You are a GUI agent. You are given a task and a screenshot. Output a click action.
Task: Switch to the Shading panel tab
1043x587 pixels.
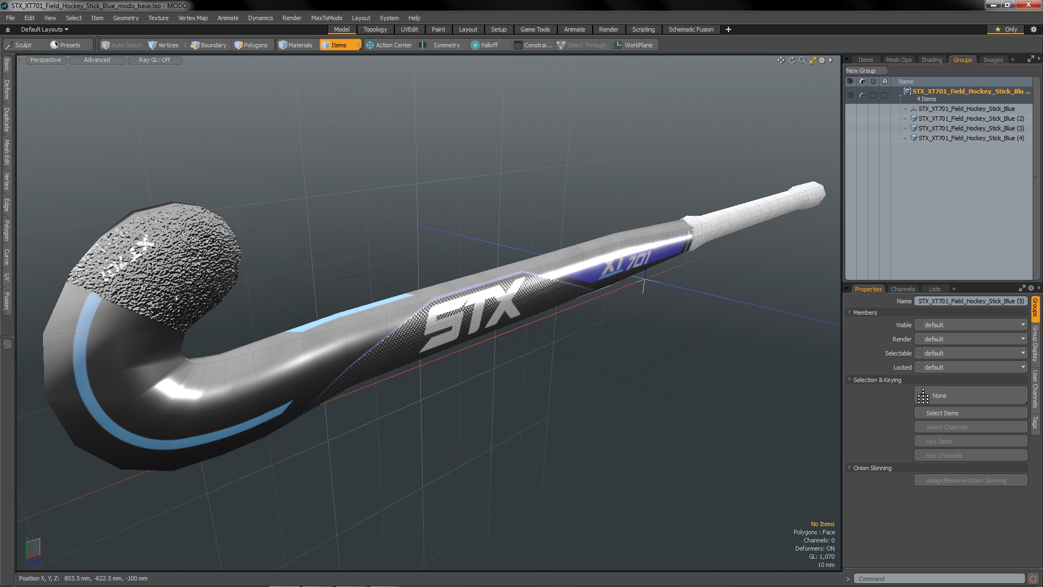pyautogui.click(x=932, y=60)
